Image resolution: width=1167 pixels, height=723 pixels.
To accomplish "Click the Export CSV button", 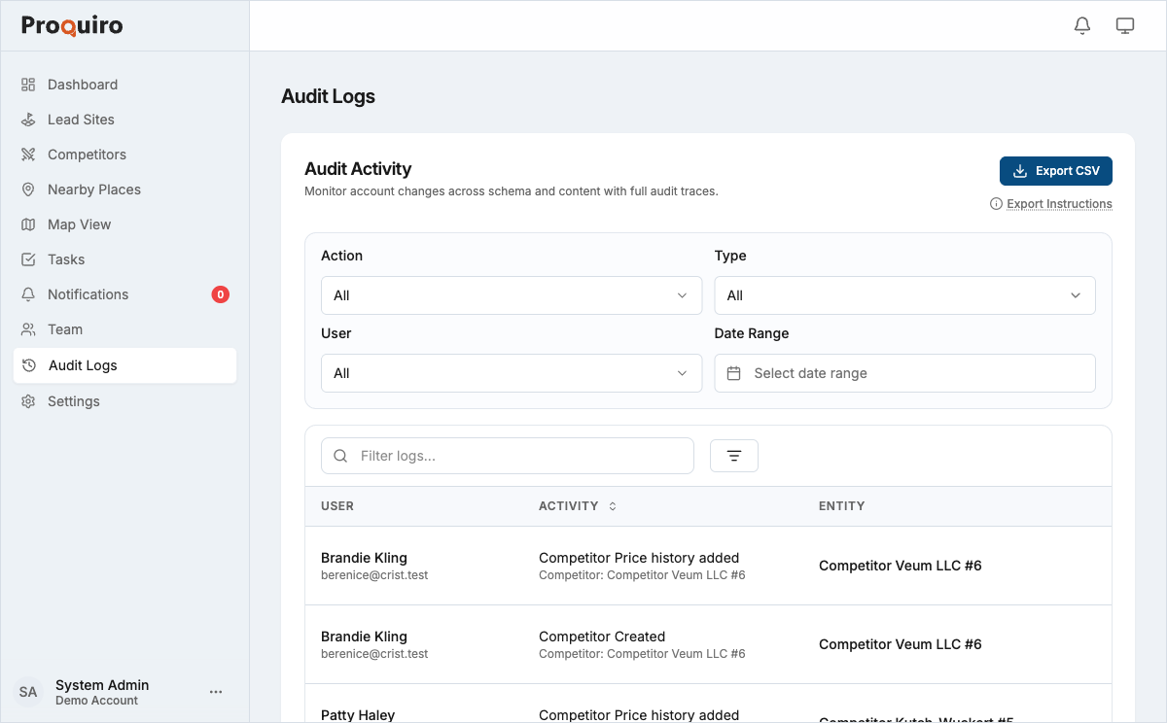I will coord(1056,170).
